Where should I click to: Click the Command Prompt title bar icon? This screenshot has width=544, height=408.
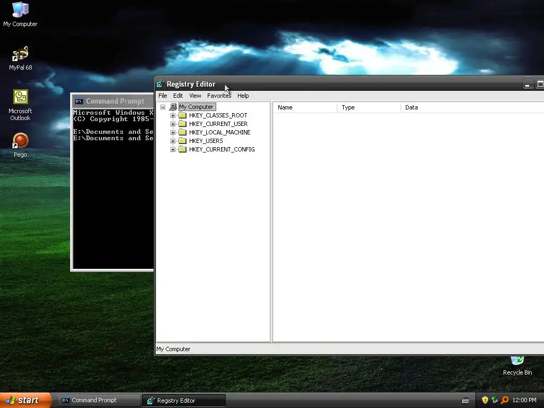click(x=79, y=101)
